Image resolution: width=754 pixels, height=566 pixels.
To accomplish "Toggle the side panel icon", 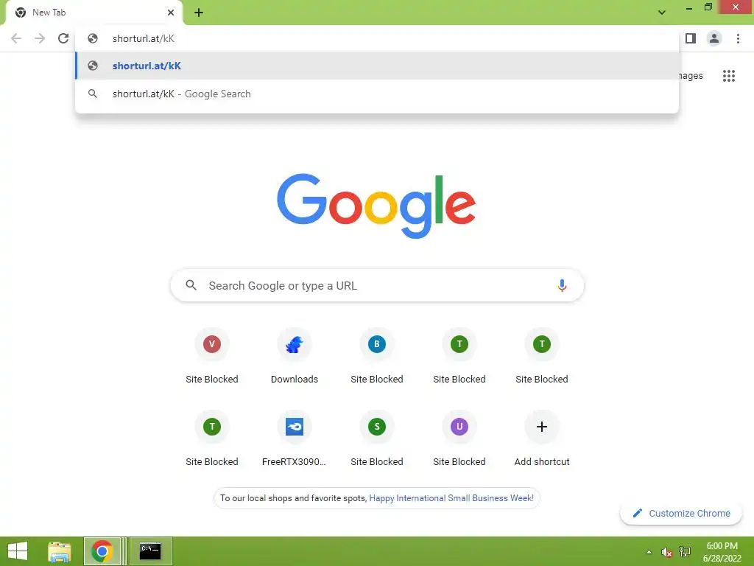I will point(691,38).
